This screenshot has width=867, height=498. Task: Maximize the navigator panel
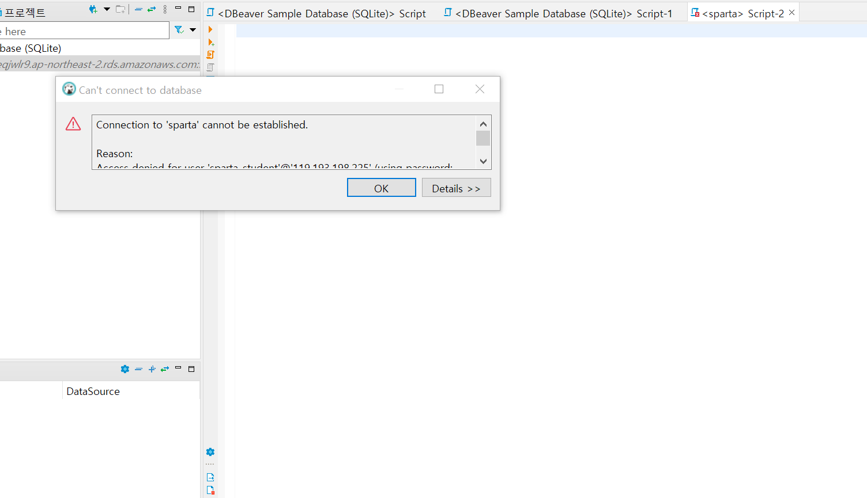pyautogui.click(x=191, y=9)
